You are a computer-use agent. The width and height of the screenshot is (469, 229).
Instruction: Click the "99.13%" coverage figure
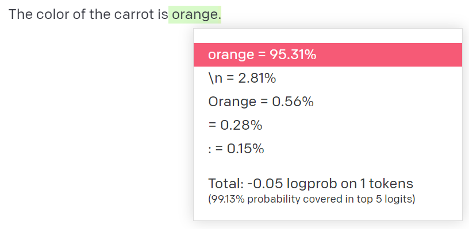[x=228, y=199]
